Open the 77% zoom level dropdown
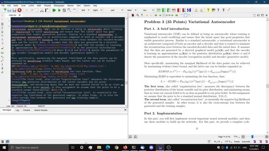This screenshot has width=269, height=151. tap(237, 137)
